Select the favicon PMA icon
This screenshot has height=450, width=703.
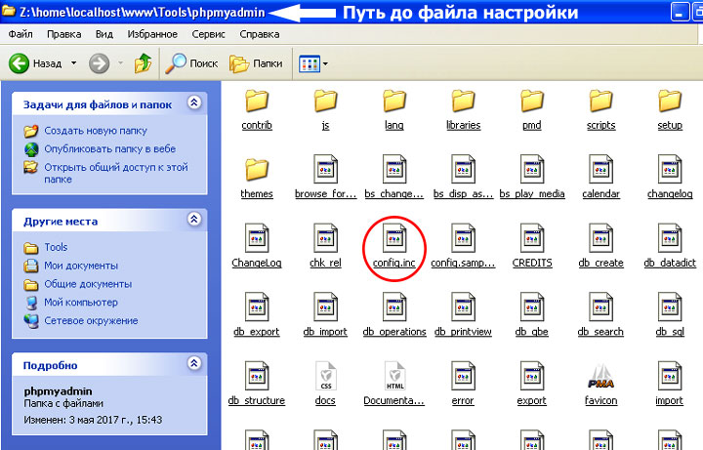[600, 377]
